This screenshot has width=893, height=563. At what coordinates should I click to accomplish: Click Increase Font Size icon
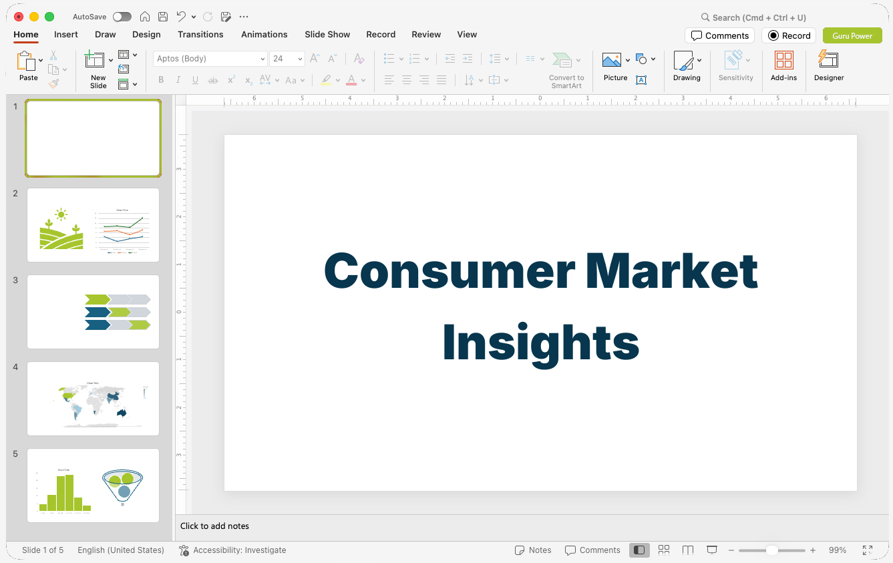coord(315,59)
